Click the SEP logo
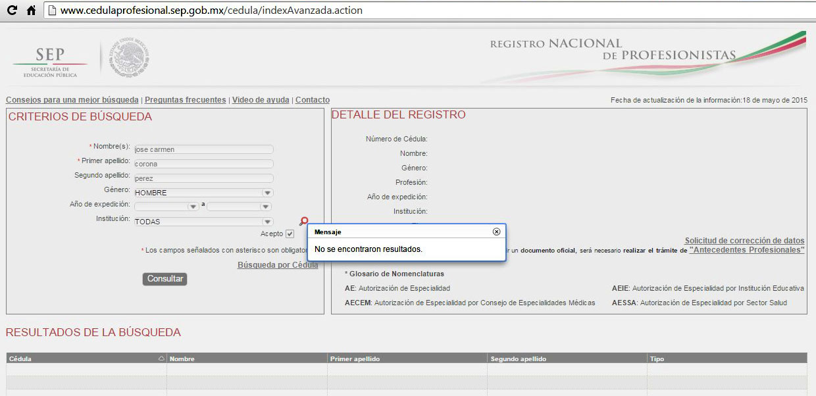This screenshot has height=396, width=816. 50,61
